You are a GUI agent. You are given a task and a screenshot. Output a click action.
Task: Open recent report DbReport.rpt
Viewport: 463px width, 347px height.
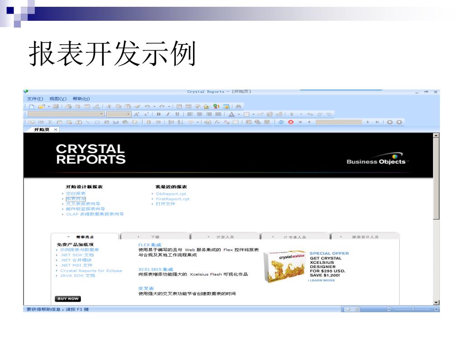point(171,194)
